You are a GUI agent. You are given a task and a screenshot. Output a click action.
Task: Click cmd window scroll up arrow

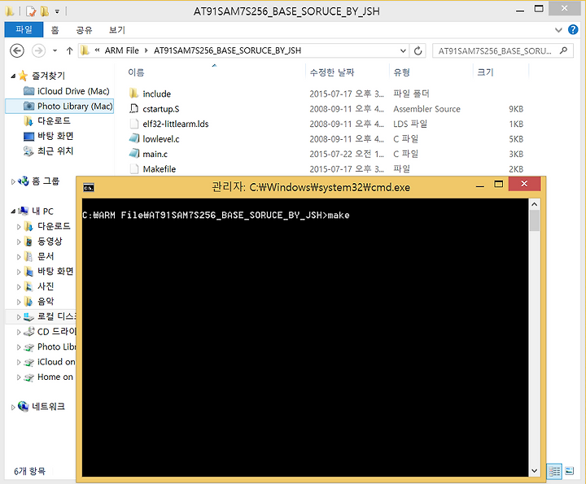(534, 204)
